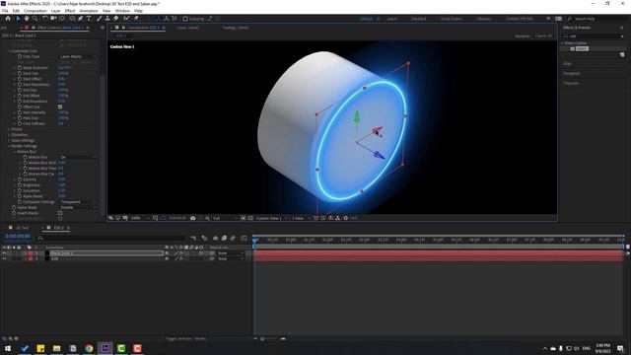
Task: Toggle the Snapping checkbox in toolbar
Action: click(185, 19)
